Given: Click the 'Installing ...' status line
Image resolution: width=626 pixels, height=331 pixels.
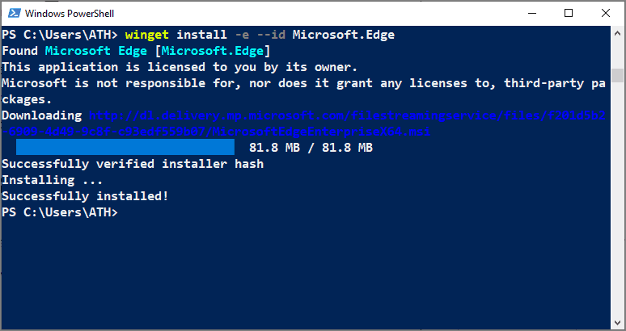Looking at the screenshot, I should point(53,180).
